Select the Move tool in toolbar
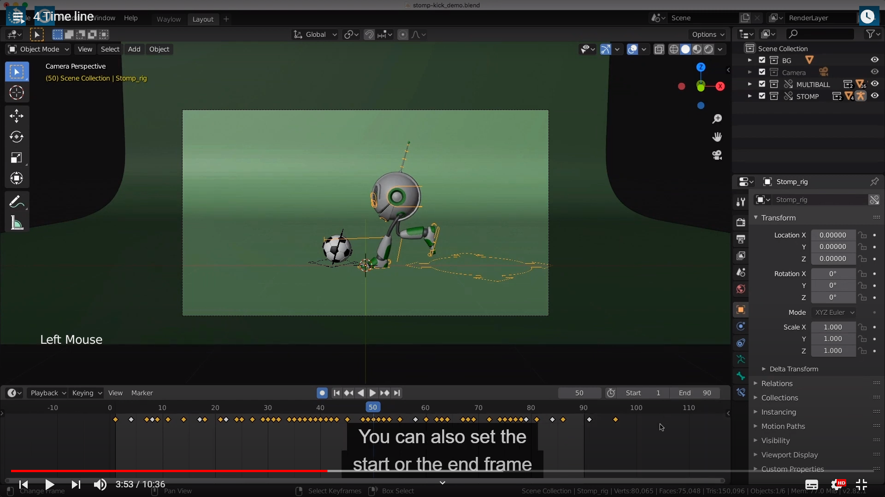This screenshot has height=497, width=885. tap(17, 116)
